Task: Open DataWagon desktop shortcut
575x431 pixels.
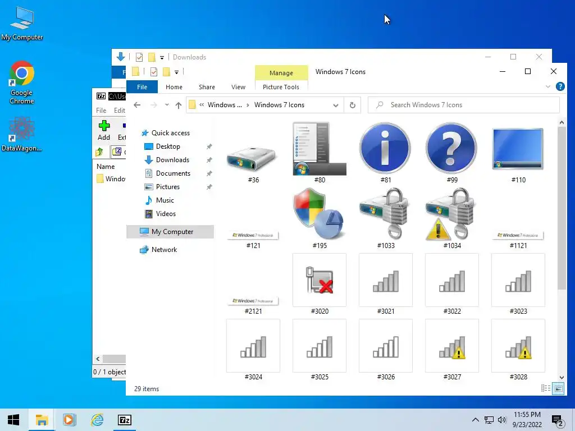Action: (22, 134)
